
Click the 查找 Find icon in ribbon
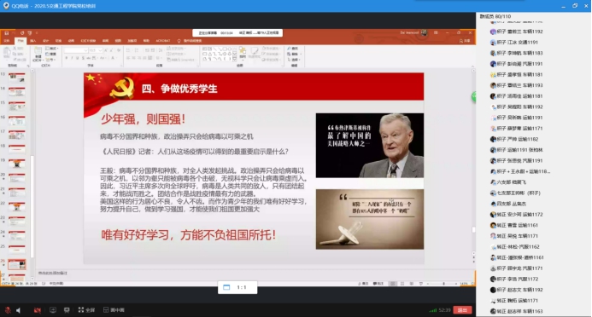292,49
